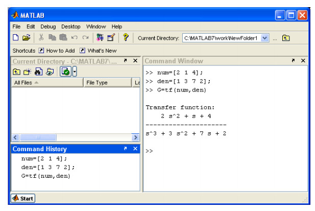Create a new folder in Current Directory panel

click(x=28, y=72)
